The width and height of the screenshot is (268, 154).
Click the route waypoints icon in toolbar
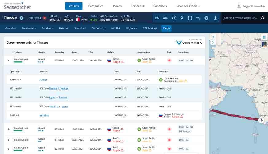174,18
